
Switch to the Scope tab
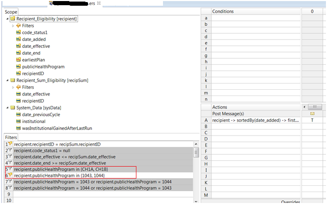[11, 12]
